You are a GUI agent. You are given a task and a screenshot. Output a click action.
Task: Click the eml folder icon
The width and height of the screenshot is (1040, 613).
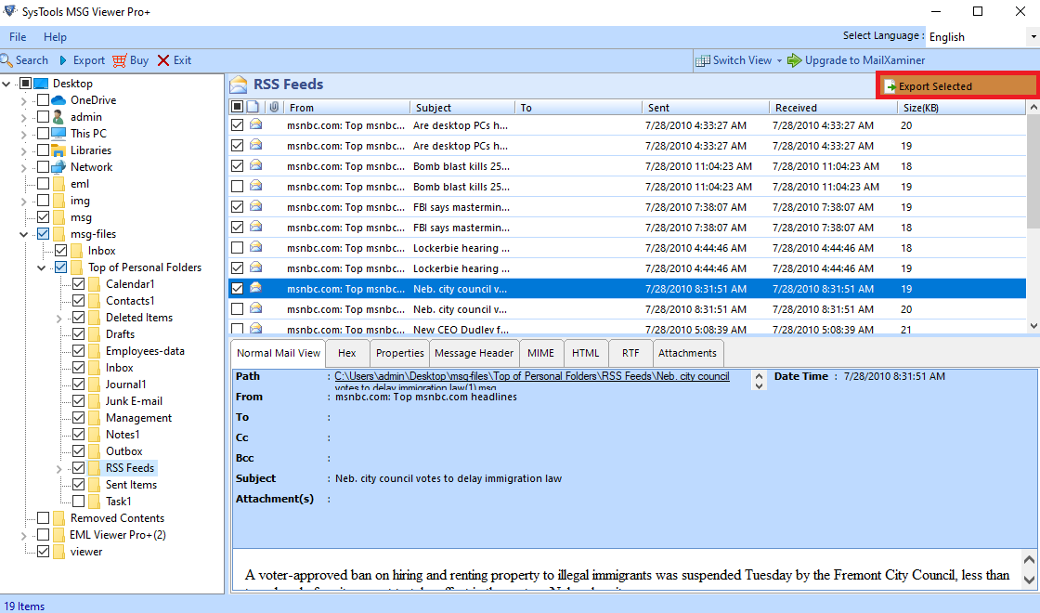click(59, 184)
